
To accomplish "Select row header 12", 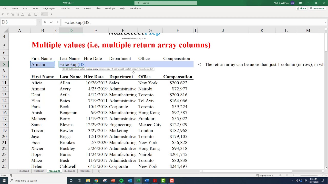I will pos(4,89).
